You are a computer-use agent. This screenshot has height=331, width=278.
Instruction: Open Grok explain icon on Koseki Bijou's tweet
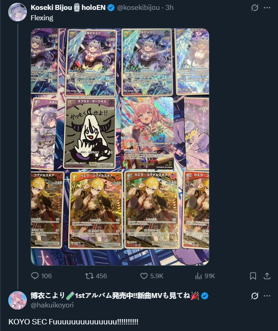[254, 7]
